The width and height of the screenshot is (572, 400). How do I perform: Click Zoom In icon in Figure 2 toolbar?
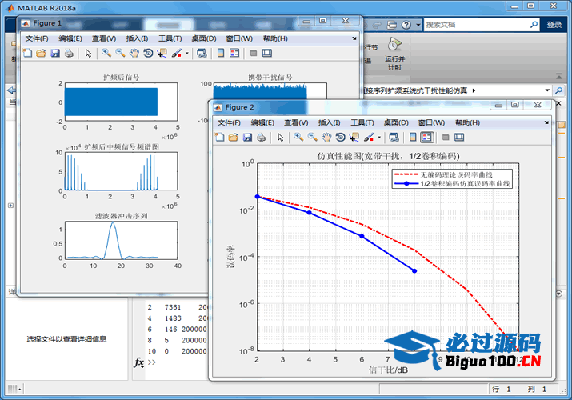click(298, 138)
